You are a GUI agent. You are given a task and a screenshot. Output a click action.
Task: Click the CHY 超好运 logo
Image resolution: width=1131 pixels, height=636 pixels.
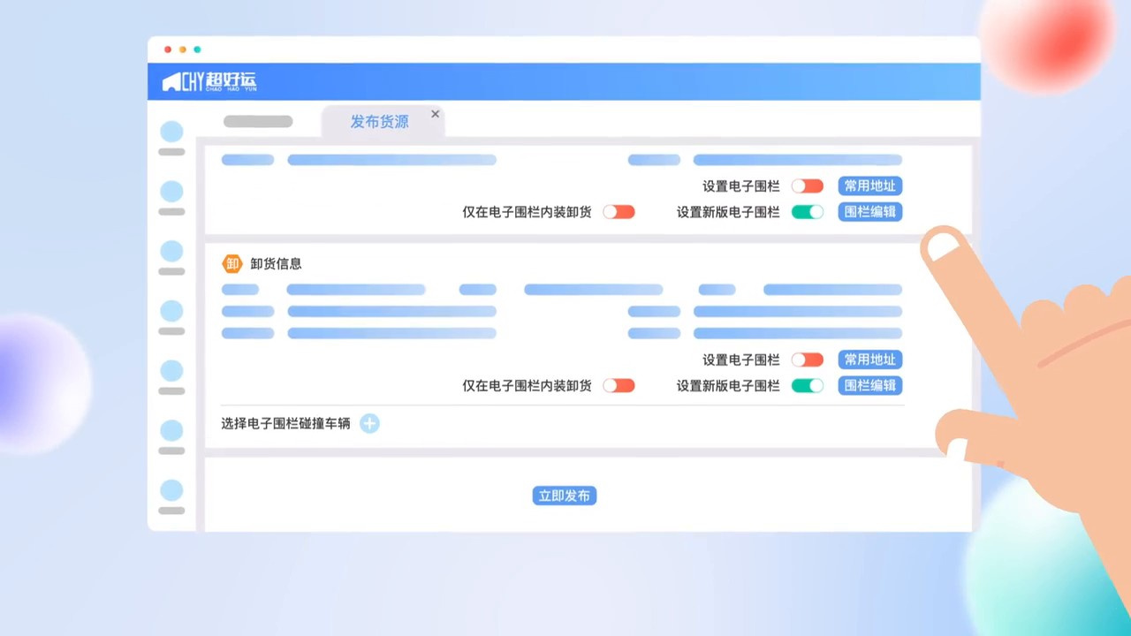pos(209,82)
